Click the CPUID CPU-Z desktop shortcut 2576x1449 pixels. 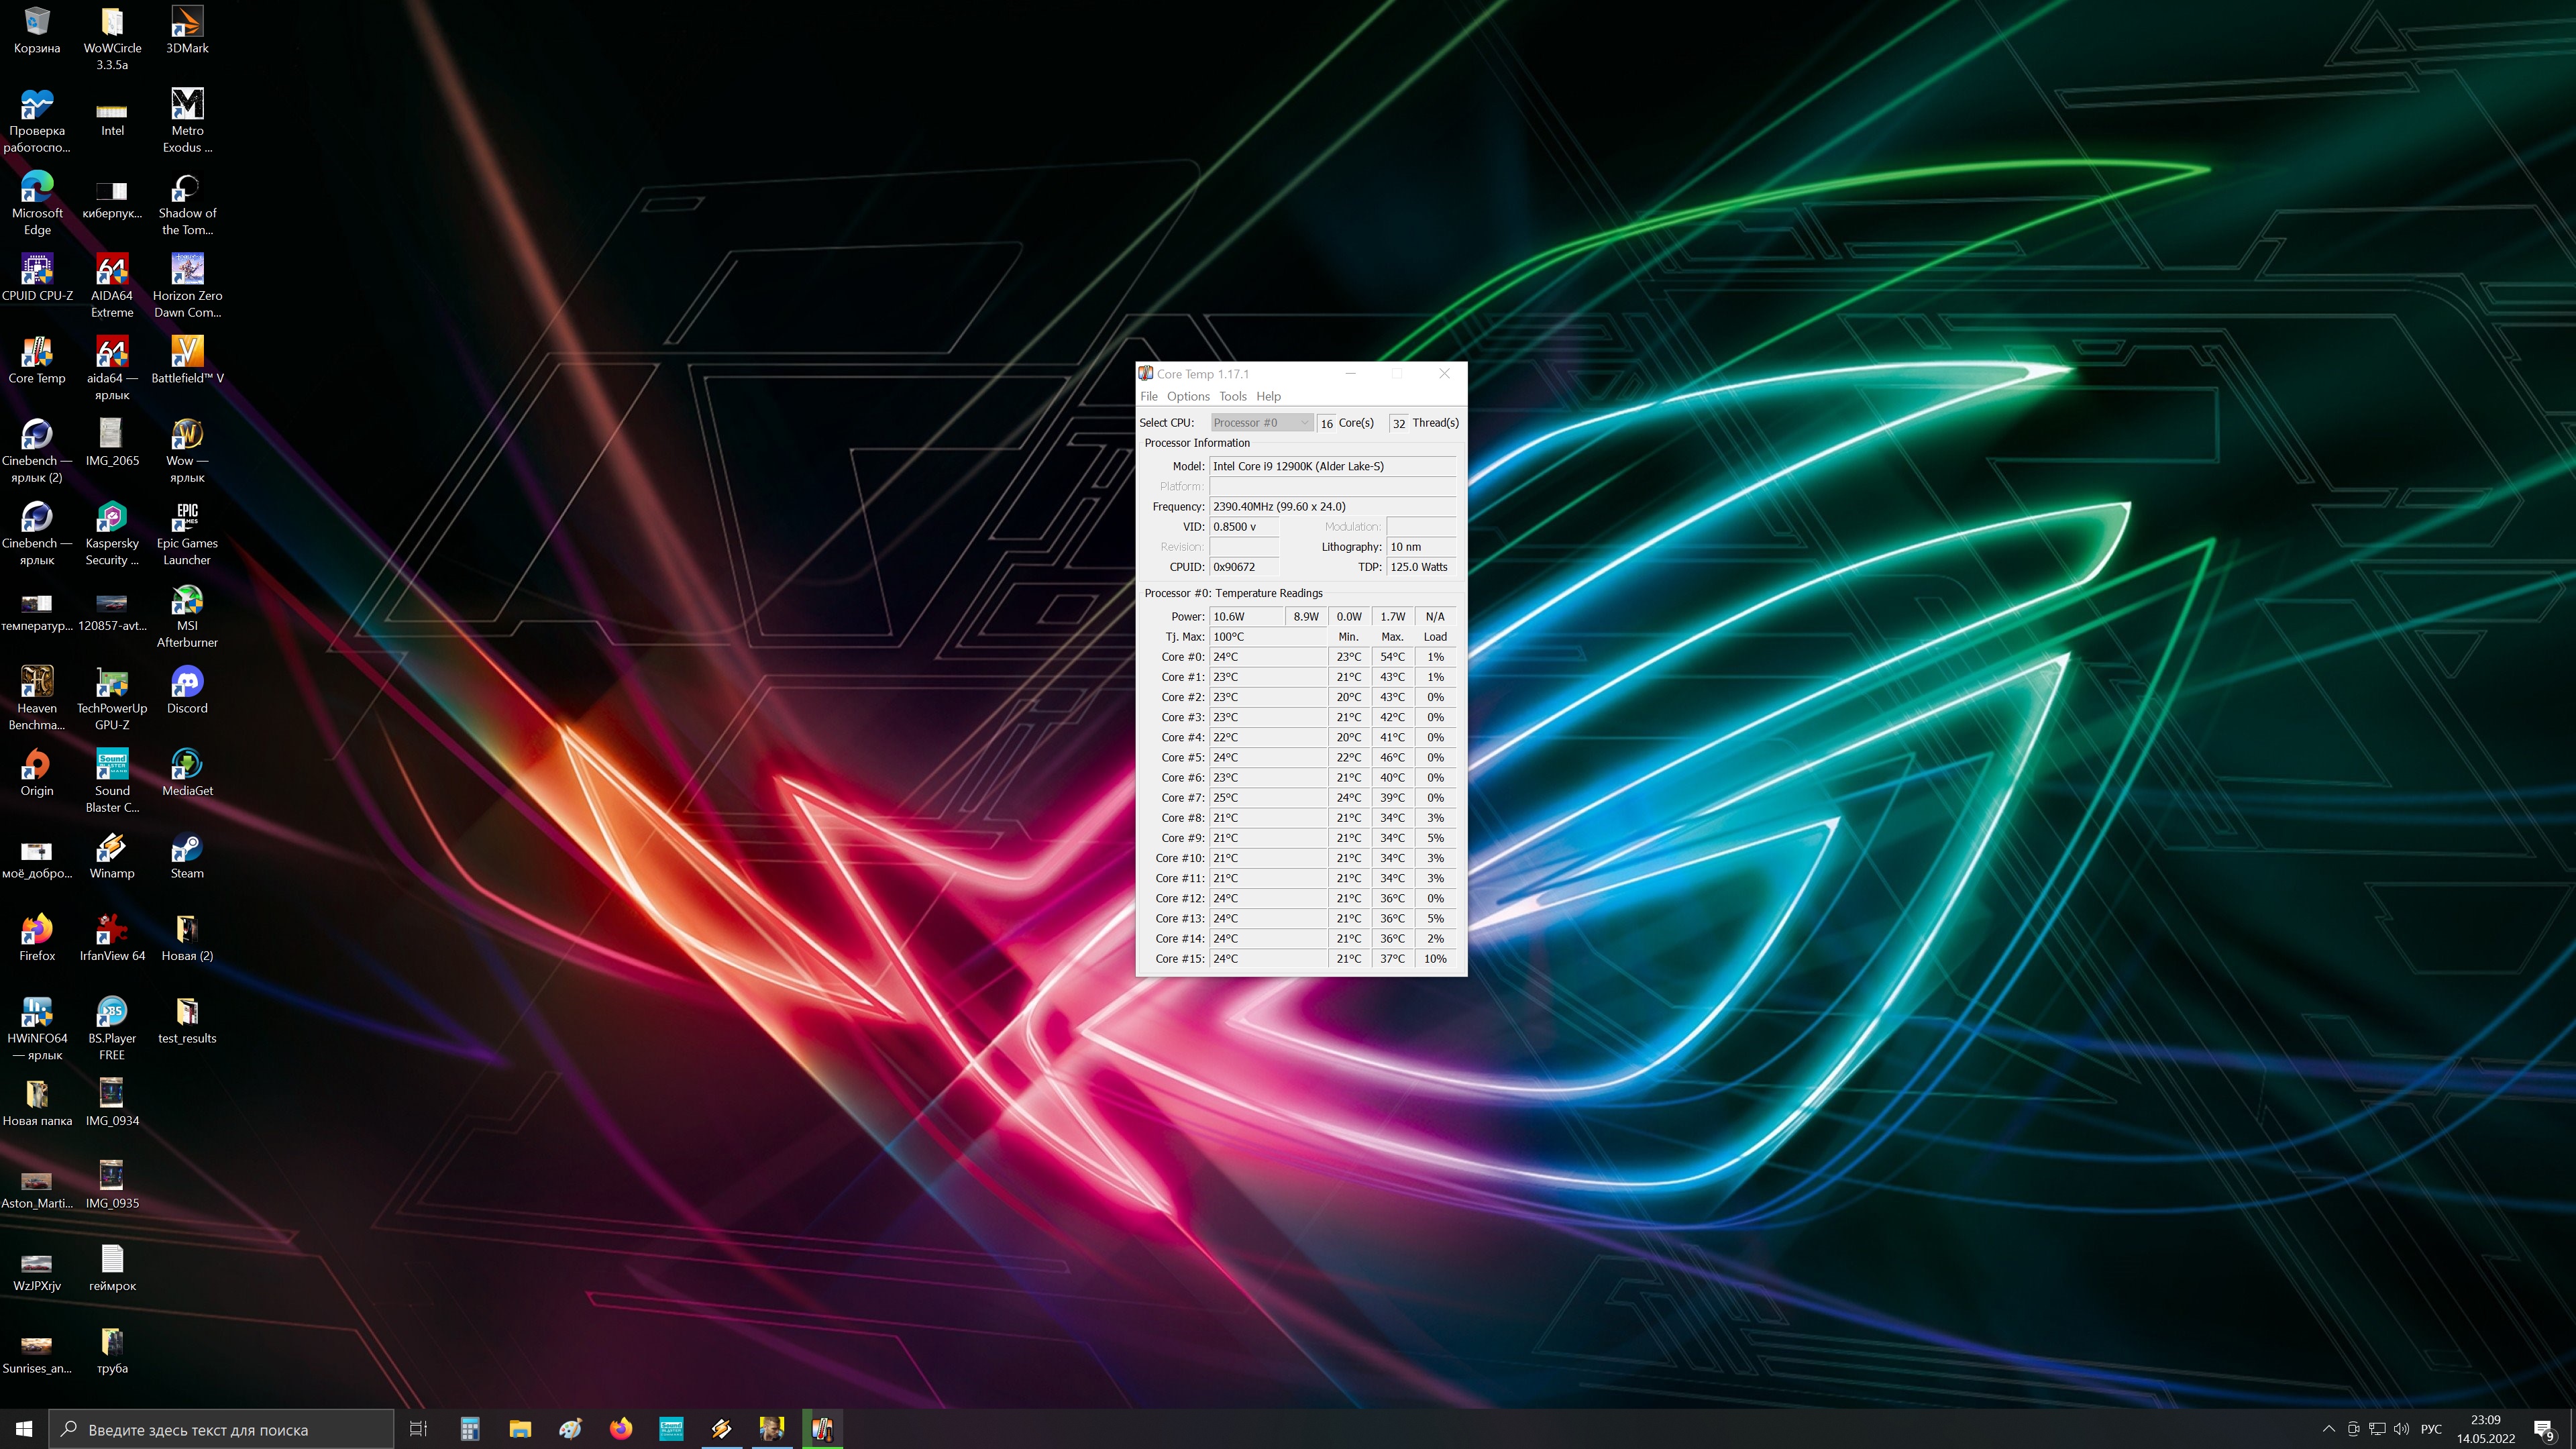tap(37, 270)
